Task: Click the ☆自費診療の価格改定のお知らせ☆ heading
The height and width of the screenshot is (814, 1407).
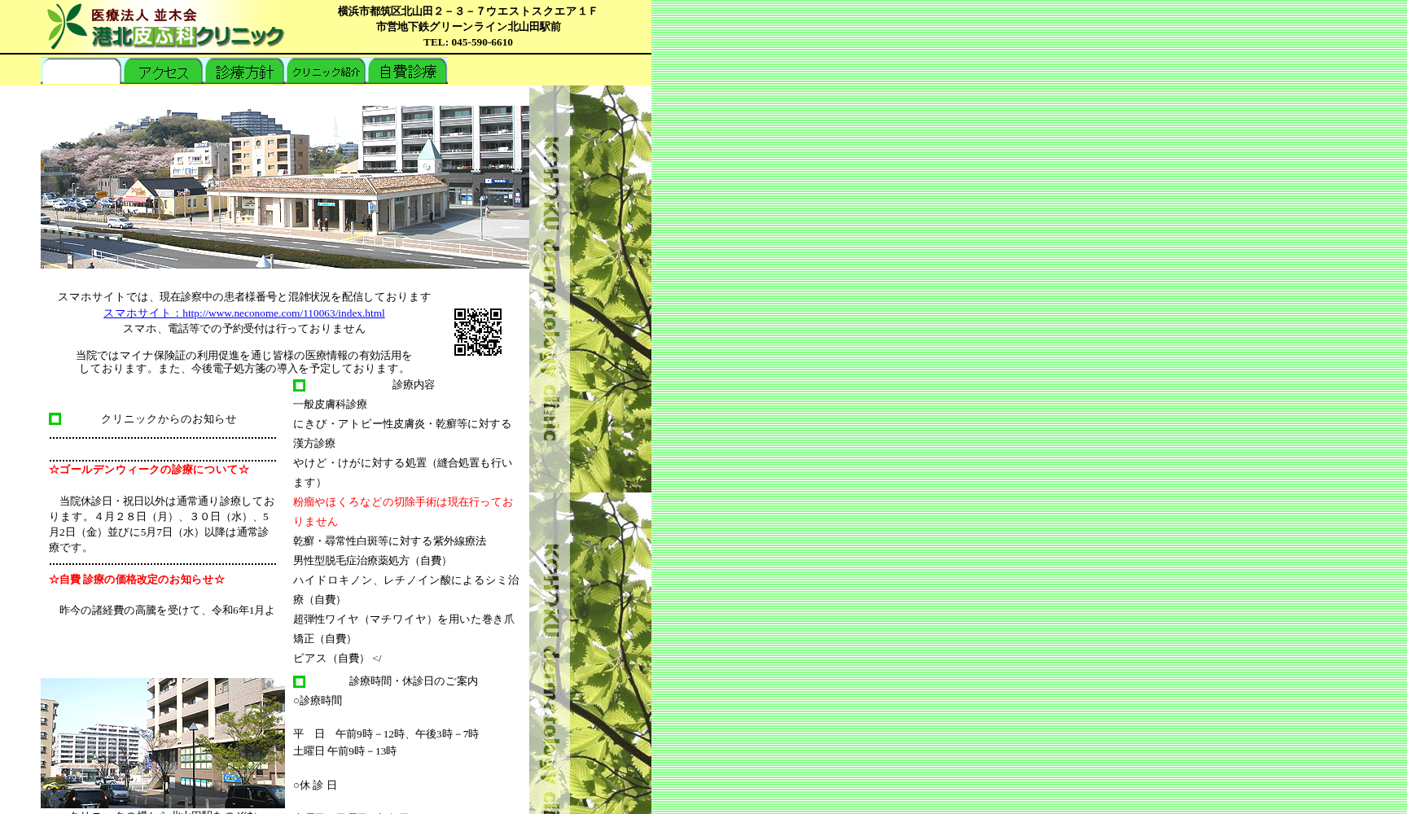Action: (x=137, y=580)
